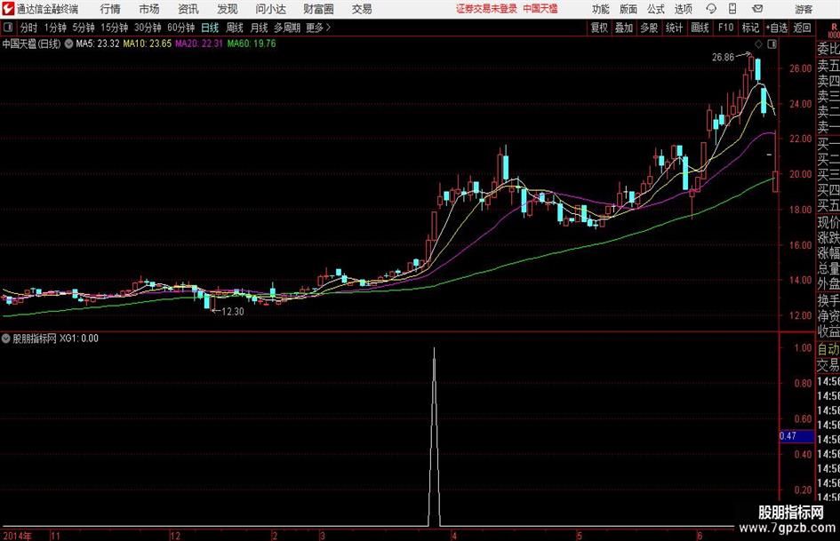The image size is (840, 541).
Task: Click the 通达信 red logo icon
Action: point(8,9)
